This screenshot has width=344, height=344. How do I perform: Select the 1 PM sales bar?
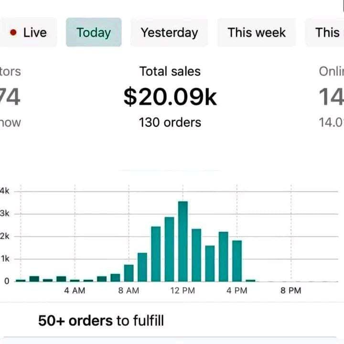click(x=196, y=255)
